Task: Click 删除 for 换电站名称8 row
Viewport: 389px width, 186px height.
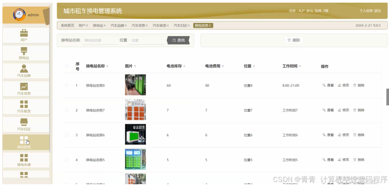Action: point(359,86)
